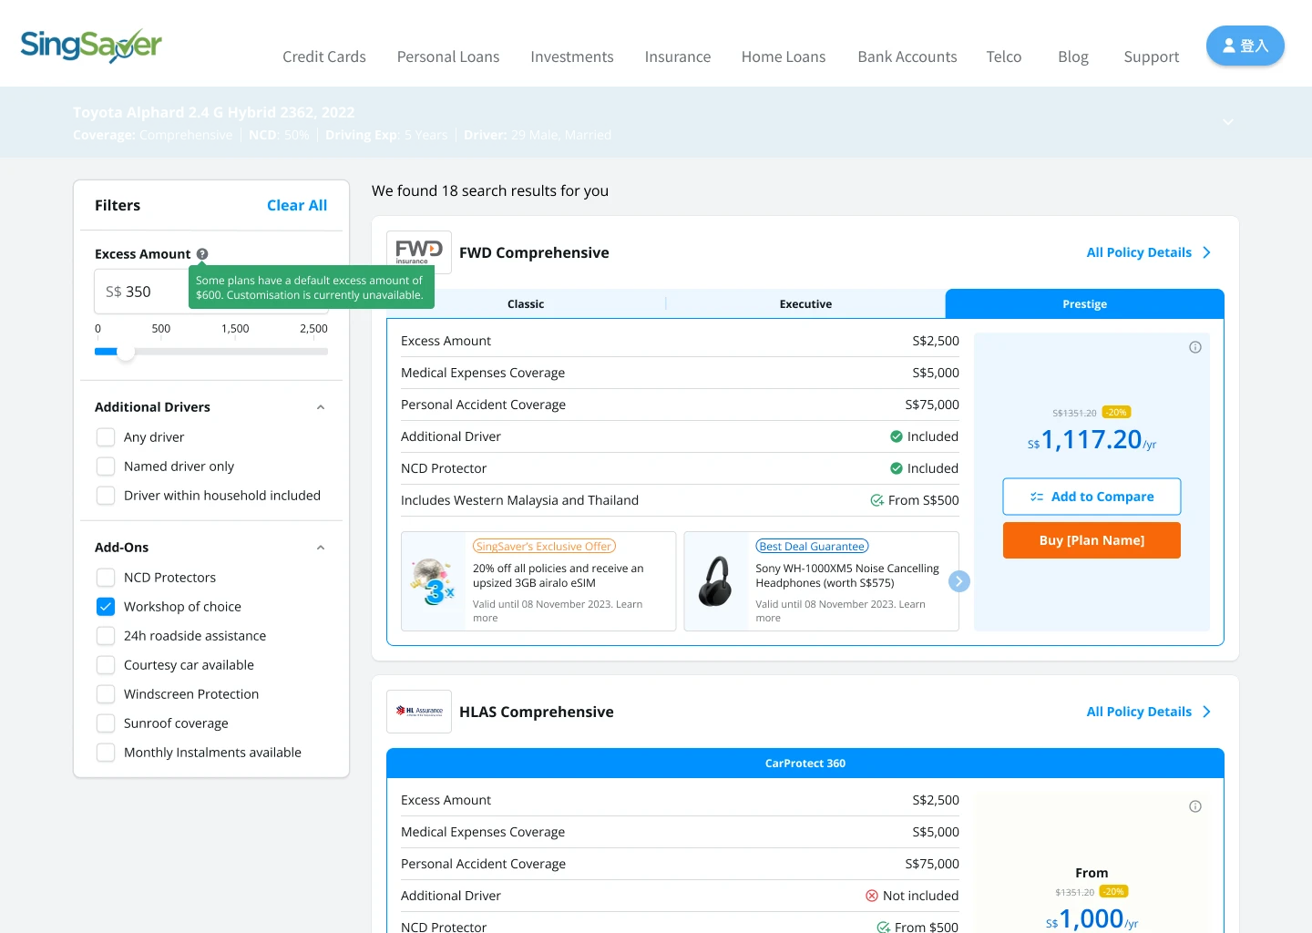Click the -20% discount badge on FWD price
The height and width of the screenshot is (933, 1312).
1116,413
